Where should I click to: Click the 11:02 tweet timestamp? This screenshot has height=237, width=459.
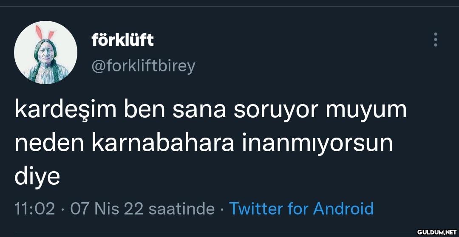click(35, 209)
